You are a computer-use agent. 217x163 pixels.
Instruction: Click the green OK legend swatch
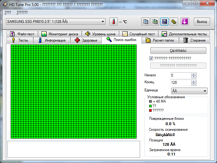(150, 106)
